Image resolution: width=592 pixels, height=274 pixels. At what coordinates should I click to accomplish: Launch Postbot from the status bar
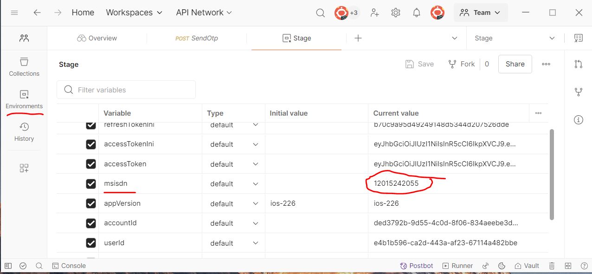pos(416,266)
